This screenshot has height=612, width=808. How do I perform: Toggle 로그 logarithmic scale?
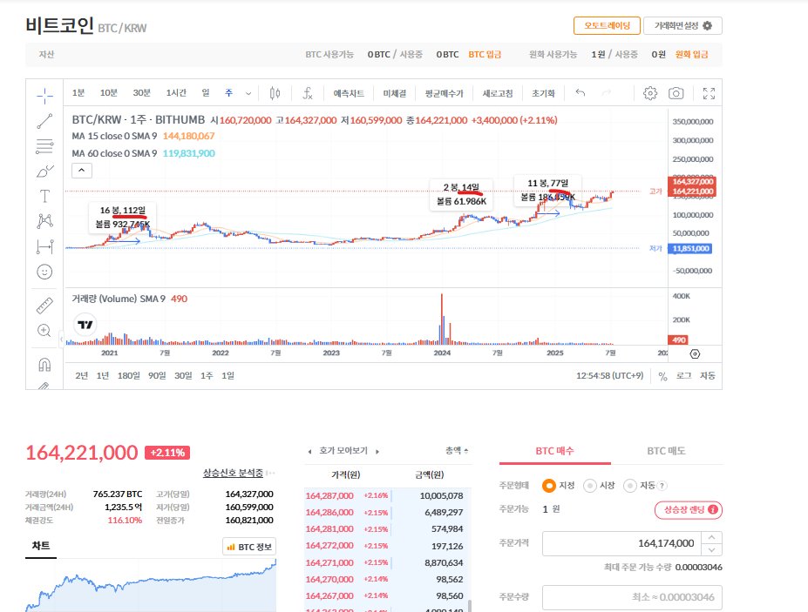pos(683,376)
